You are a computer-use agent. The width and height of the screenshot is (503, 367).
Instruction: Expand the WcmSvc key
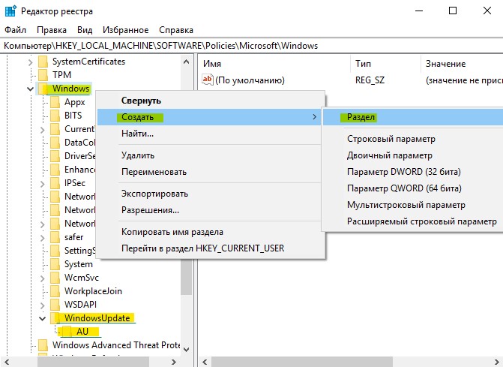[42, 278]
